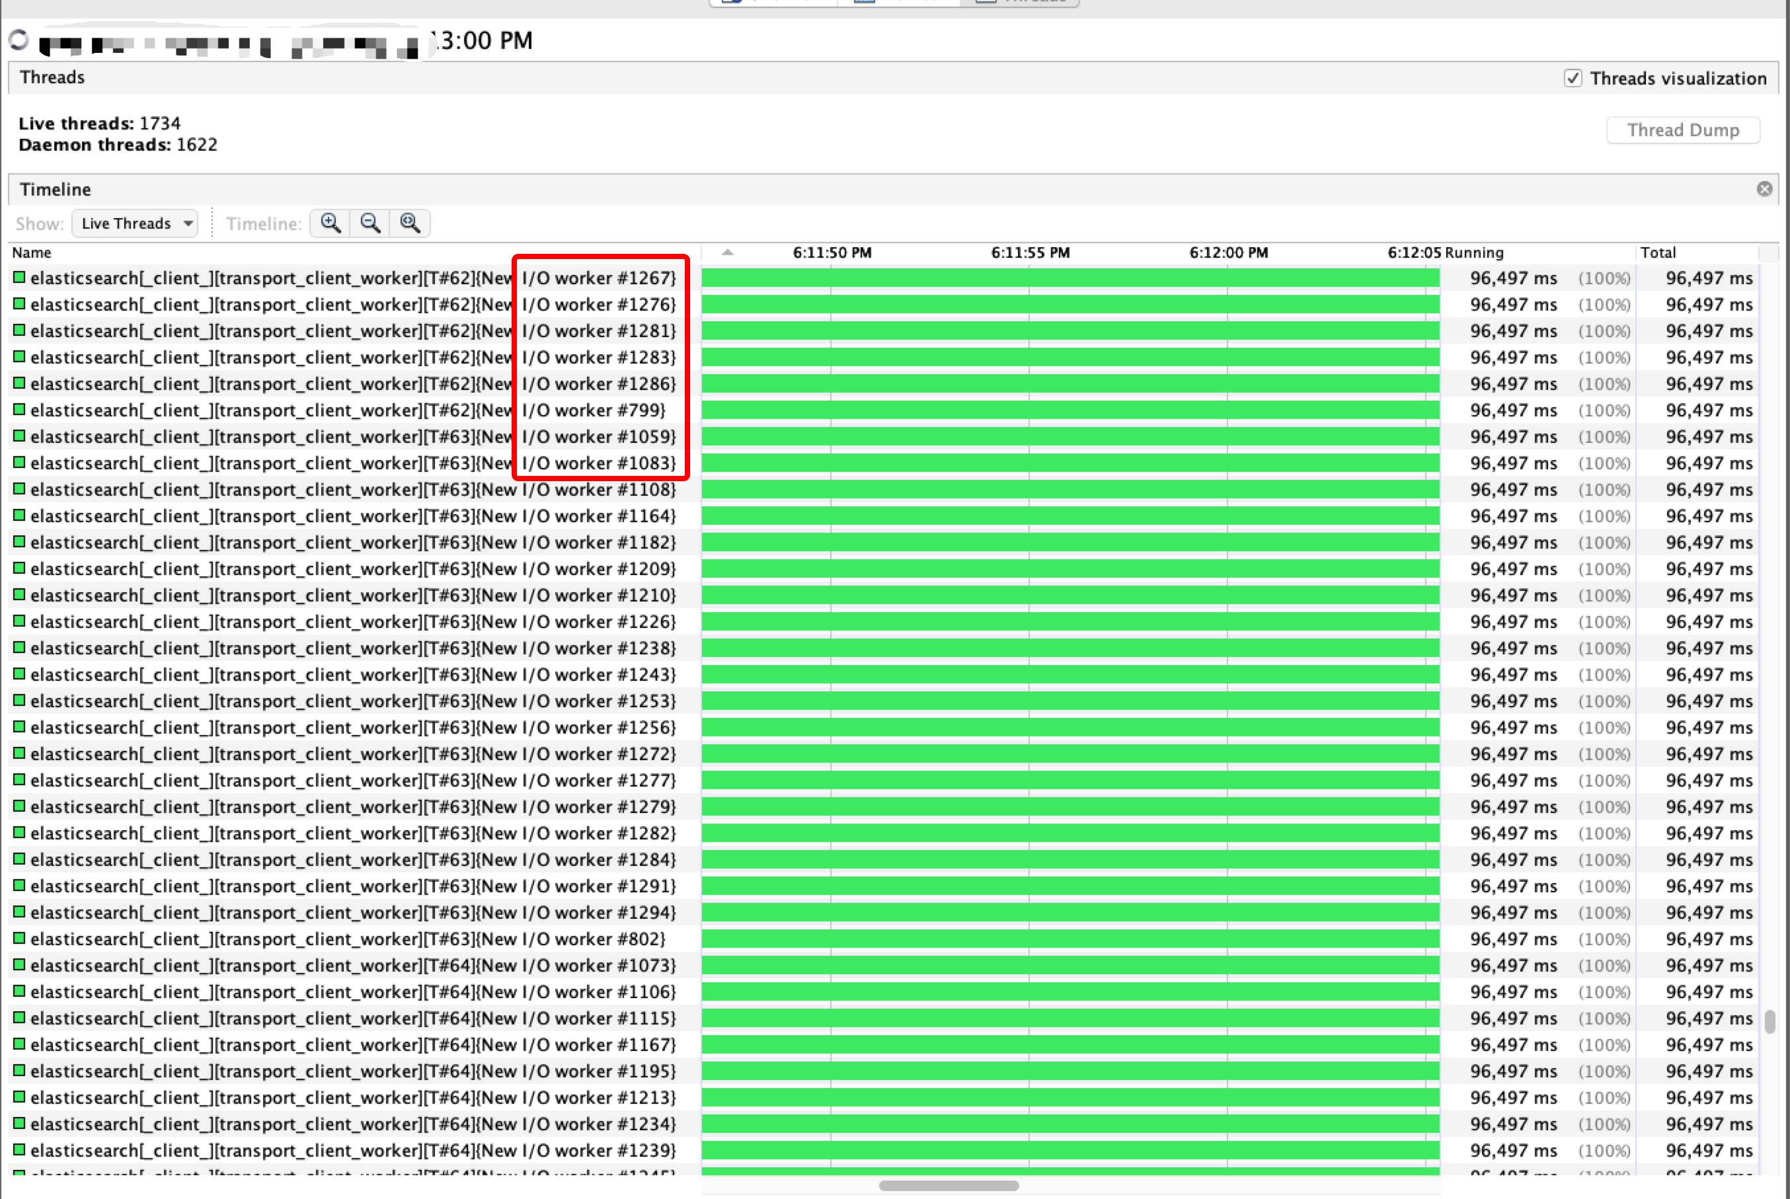Image resolution: width=1790 pixels, height=1199 pixels.
Task: Click the horizontal timeline scrollbar thumb
Action: click(948, 1185)
